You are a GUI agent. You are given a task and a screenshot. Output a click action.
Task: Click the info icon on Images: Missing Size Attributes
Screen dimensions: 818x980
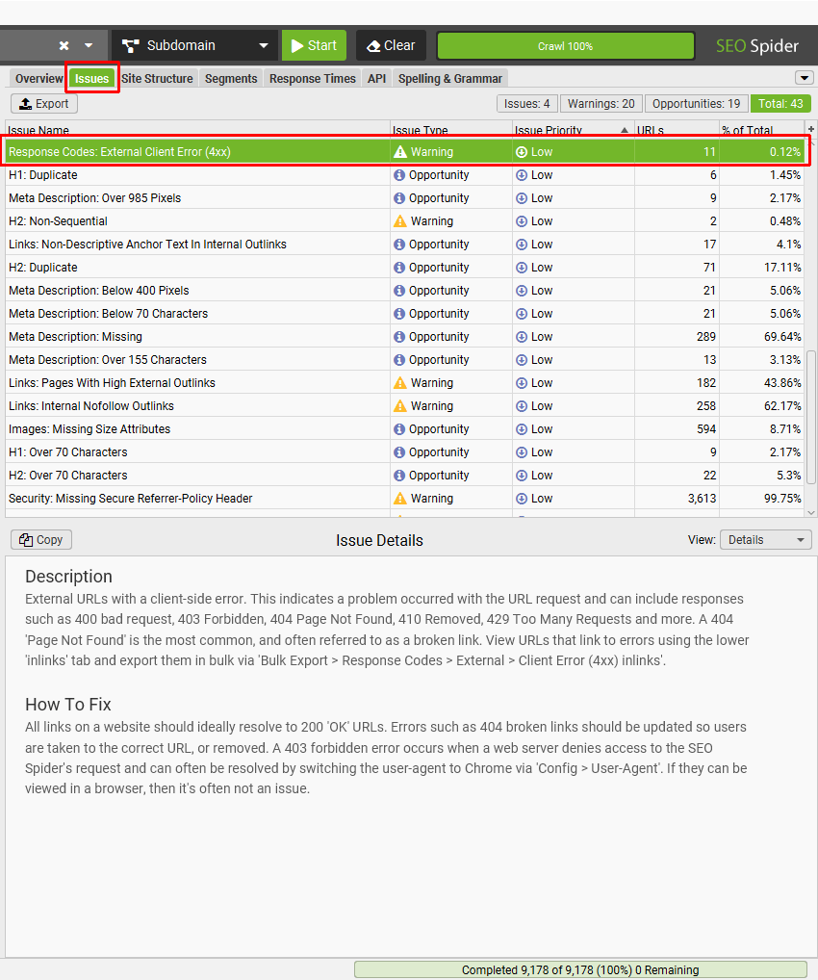[398, 428]
